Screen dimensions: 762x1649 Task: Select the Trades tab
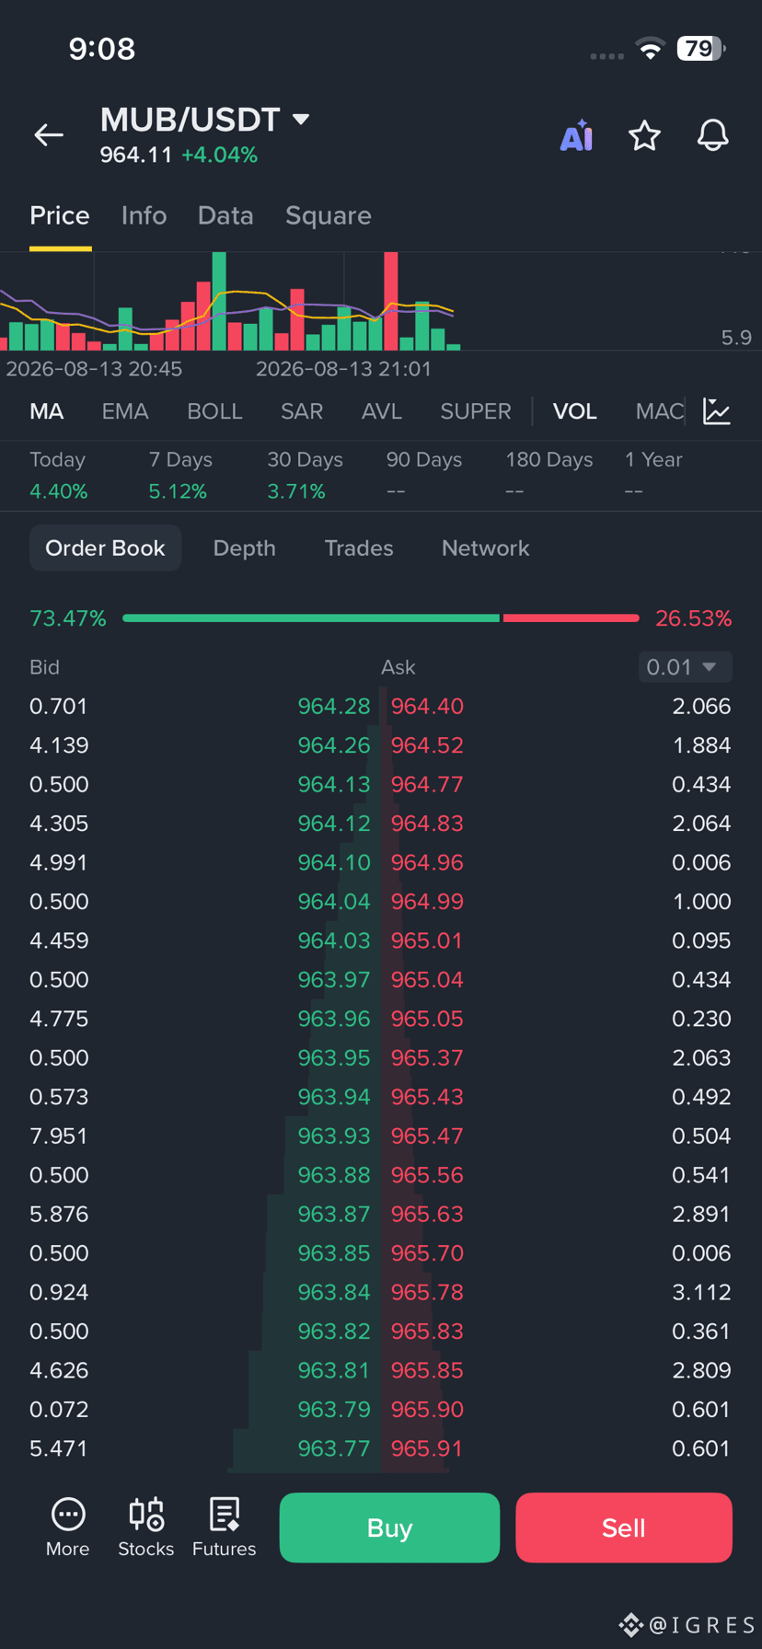point(359,548)
